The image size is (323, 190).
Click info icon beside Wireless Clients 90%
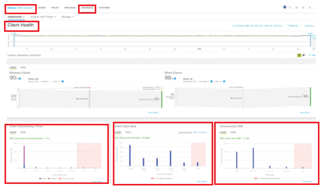click(20, 79)
